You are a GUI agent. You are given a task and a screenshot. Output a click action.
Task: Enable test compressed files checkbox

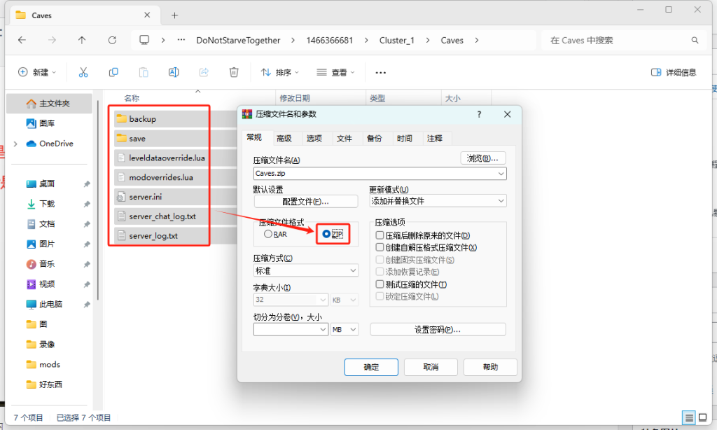tap(380, 284)
